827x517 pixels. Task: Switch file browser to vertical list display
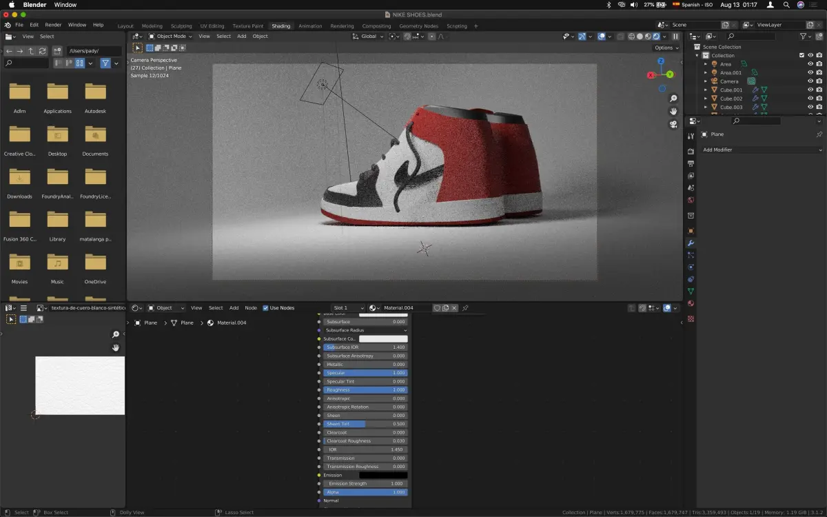59,63
